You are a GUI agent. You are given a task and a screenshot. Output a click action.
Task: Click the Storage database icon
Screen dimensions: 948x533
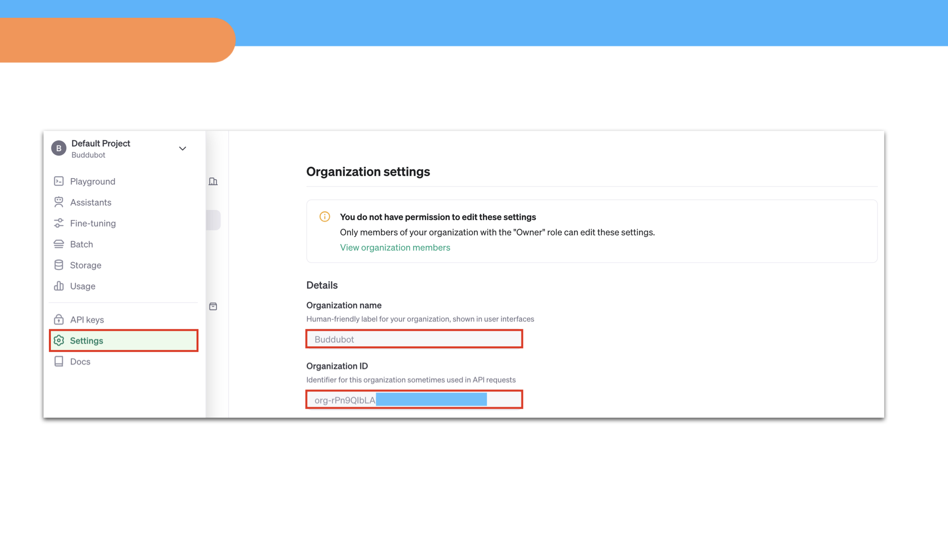(x=59, y=265)
